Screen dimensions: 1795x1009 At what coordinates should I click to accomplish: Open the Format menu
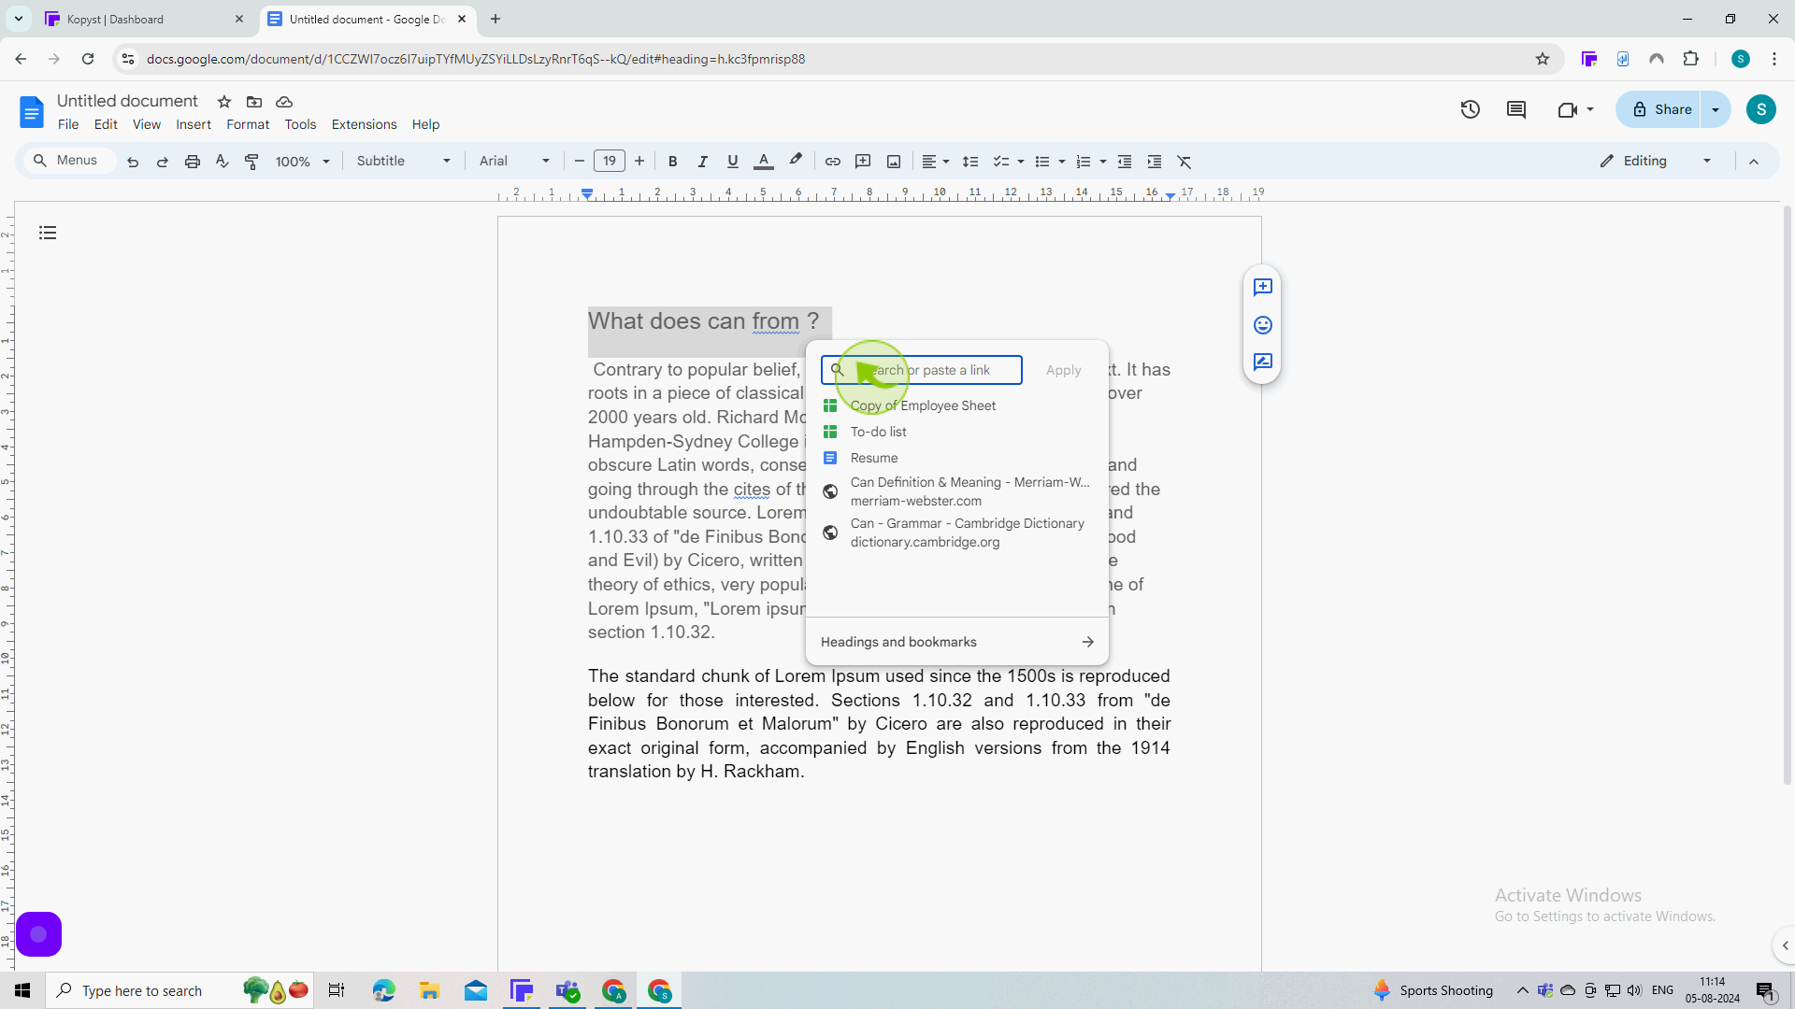click(247, 123)
